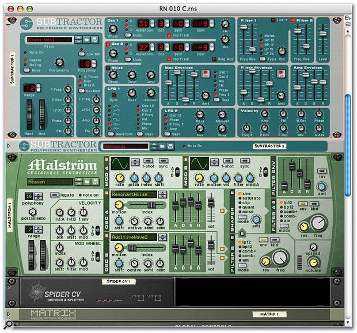Click the SUBTRACTOR 1 label beside Mermaids

tap(269, 146)
